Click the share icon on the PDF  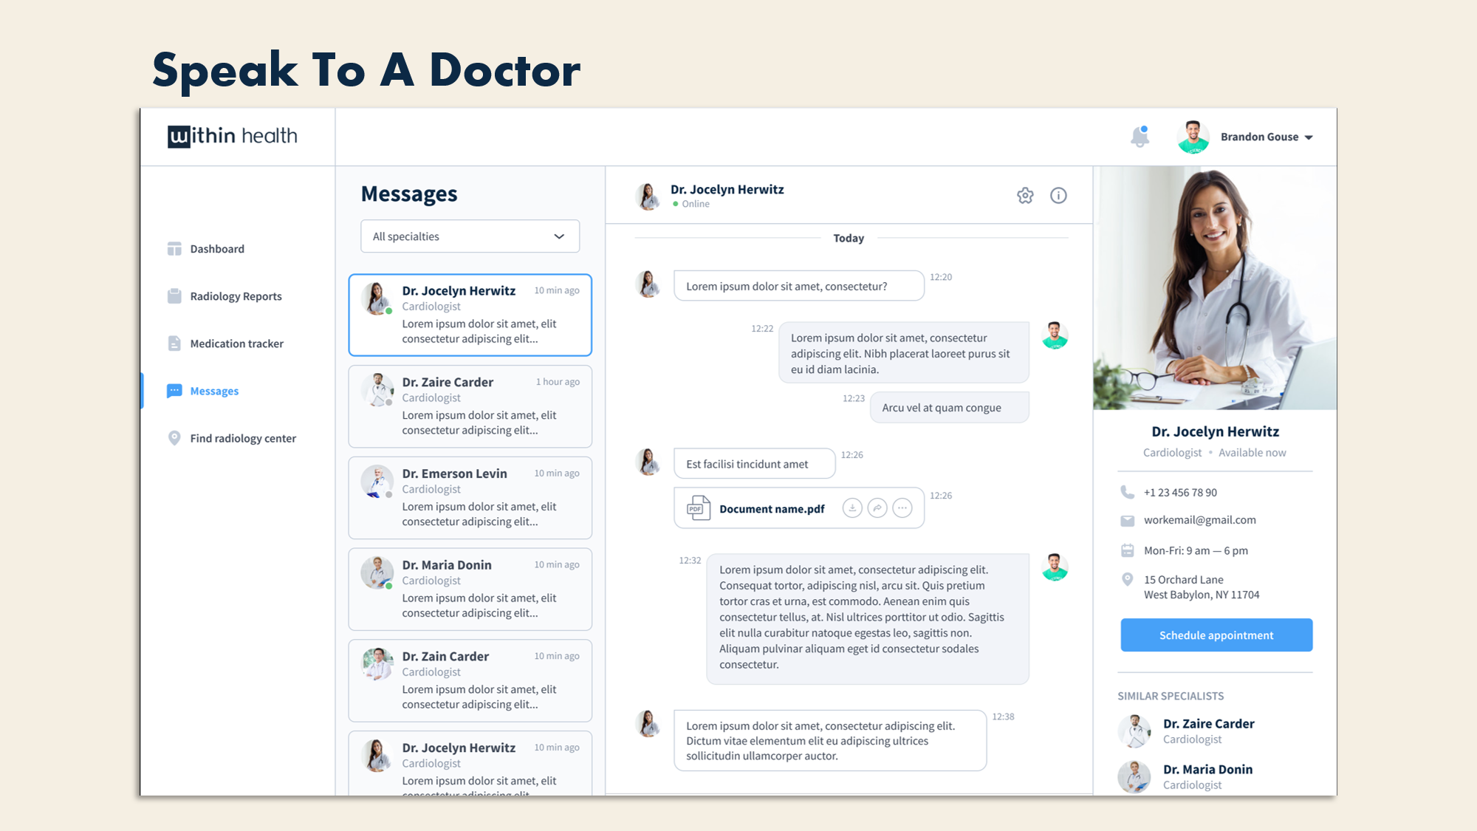(x=877, y=508)
